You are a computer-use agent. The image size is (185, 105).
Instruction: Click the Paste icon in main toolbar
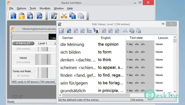coord(81,15)
